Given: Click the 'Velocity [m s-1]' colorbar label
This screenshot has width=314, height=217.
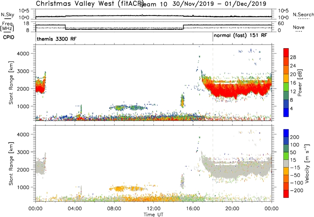Looking at the screenshot, I should [x=307, y=163].
